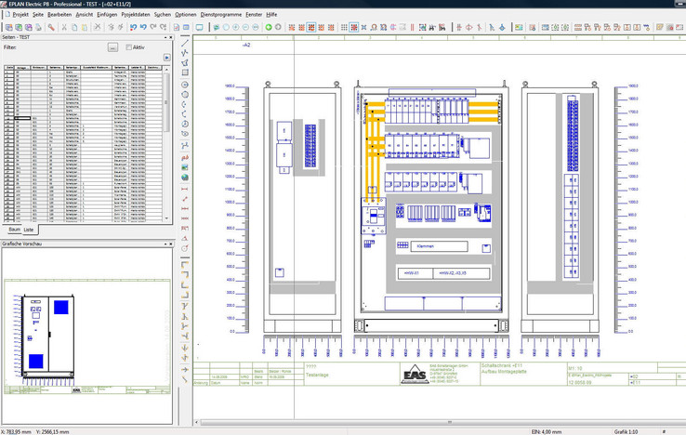Image resolution: width=686 pixels, height=435 pixels.
Task: Select the circle drawing tool
Action: click(x=185, y=84)
